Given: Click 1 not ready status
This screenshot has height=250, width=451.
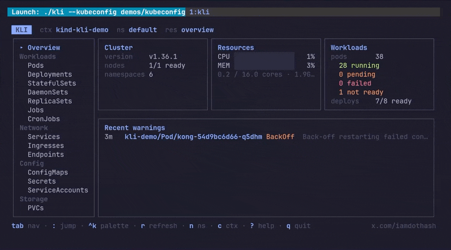Looking at the screenshot, I should 361,92.
